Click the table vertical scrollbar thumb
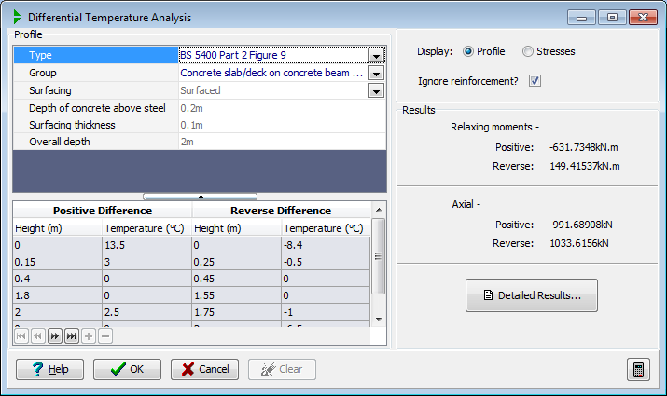 (x=378, y=256)
